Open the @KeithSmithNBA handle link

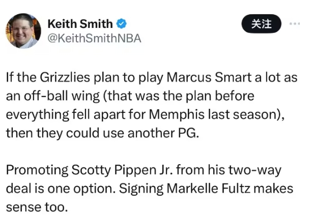94,38
